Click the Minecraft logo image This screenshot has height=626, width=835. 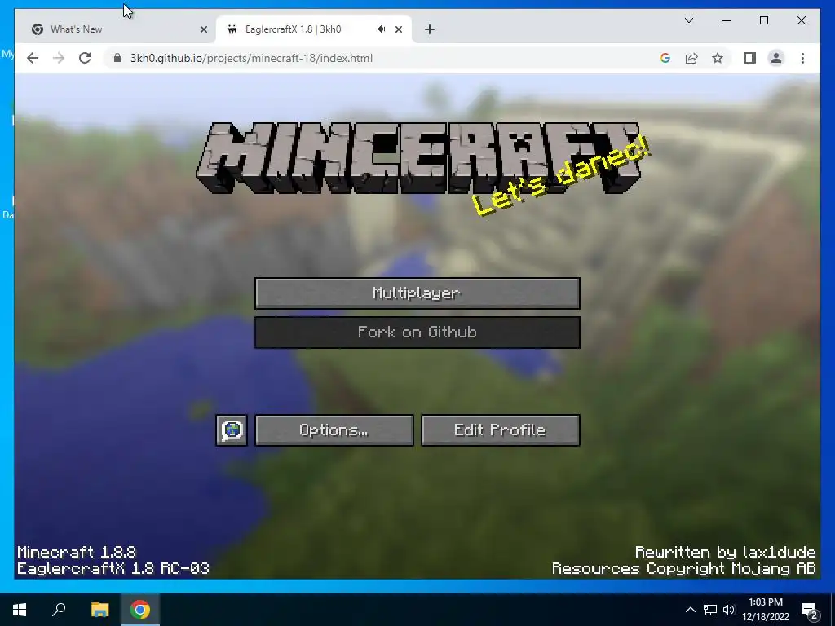point(418,158)
